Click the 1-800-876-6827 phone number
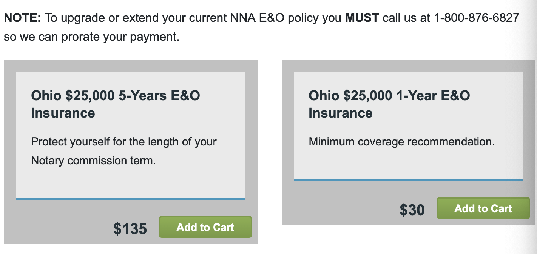The height and width of the screenshot is (254, 537). [x=477, y=18]
